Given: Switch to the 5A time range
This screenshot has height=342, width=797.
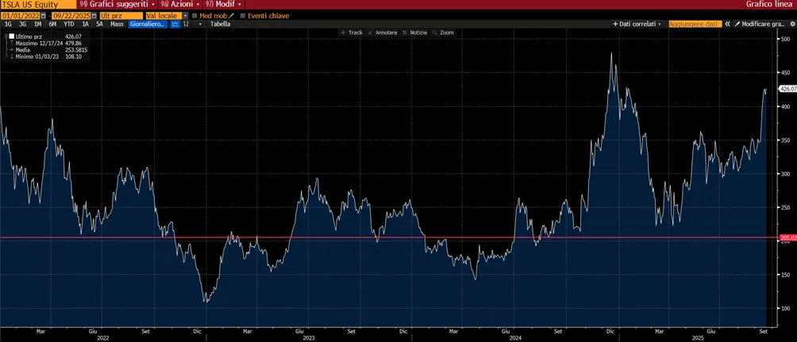Looking at the screenshot, I should (99, 24).
